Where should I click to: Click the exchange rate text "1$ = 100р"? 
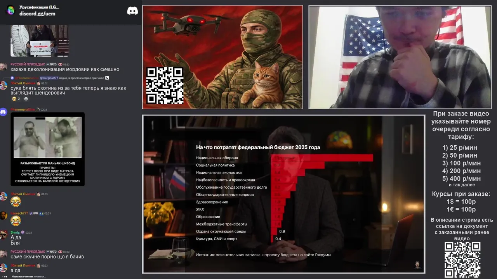[x=461, y=201]
